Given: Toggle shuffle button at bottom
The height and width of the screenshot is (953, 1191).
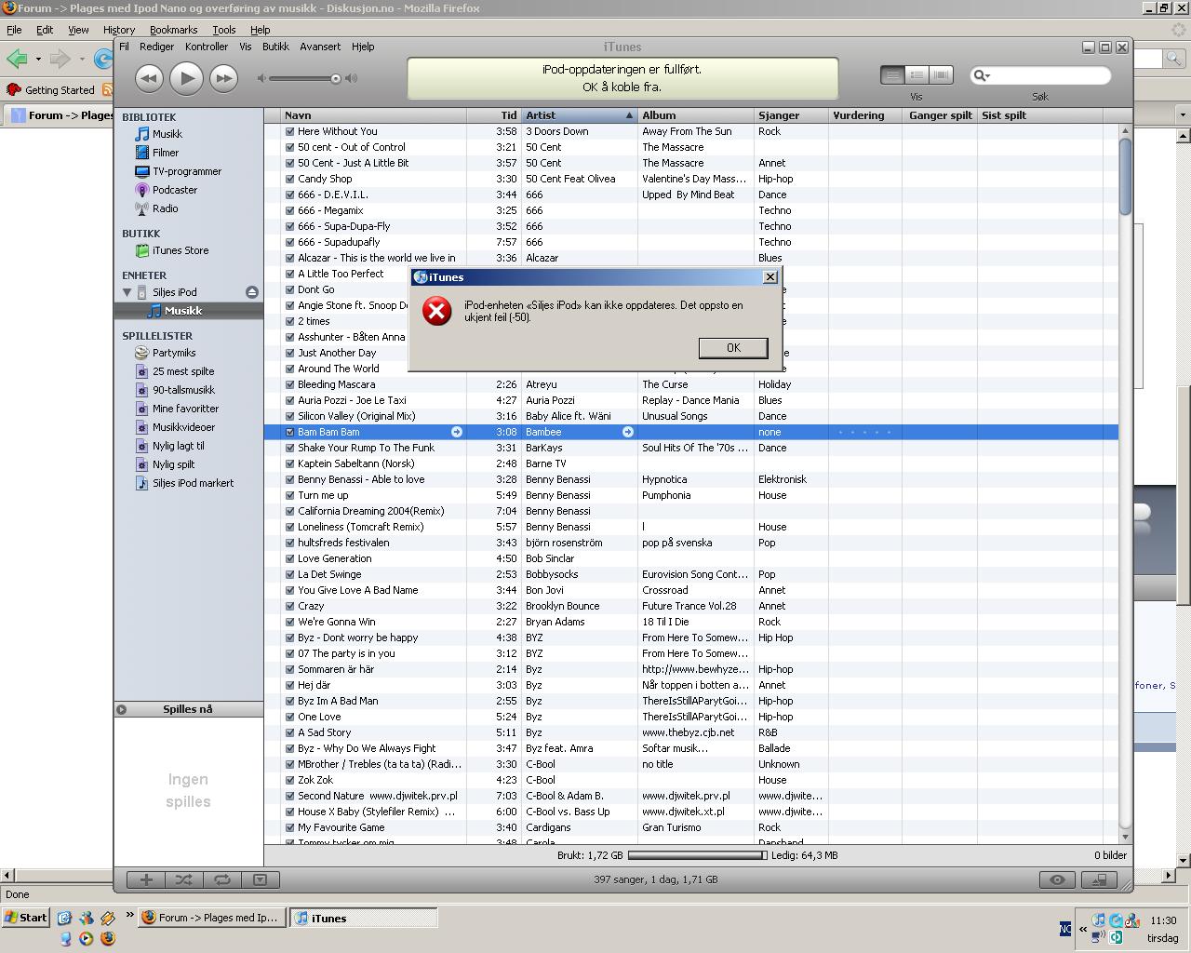Looking at the screenshot, I should coord(184,879).
